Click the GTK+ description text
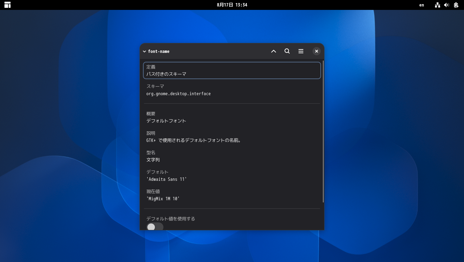 coord(194,140)
